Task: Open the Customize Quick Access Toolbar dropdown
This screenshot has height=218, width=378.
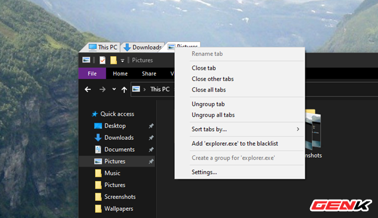Action: (x=122, y=60)
